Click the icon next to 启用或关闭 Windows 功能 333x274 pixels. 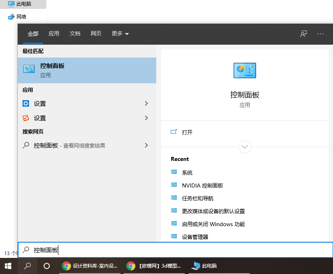coord(174,223)
